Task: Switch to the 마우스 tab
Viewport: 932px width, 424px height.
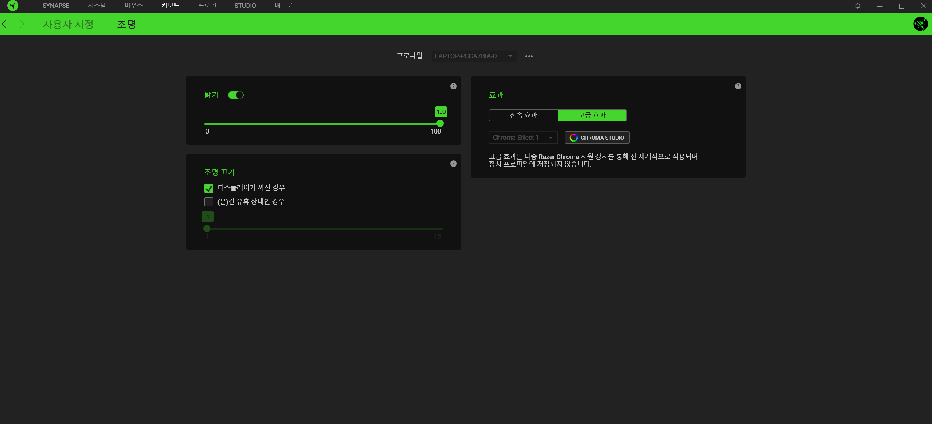Action: point(134,6)
